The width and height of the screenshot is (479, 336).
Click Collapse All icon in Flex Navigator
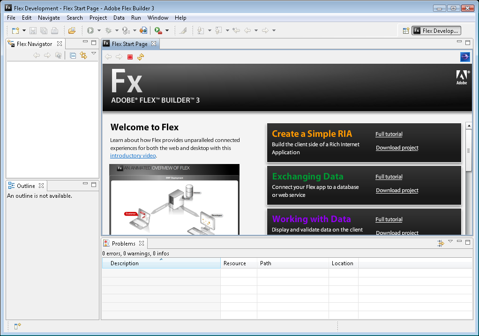[x=73, y=55]
